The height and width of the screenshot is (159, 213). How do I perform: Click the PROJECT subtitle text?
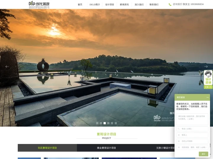pos(106,138)
